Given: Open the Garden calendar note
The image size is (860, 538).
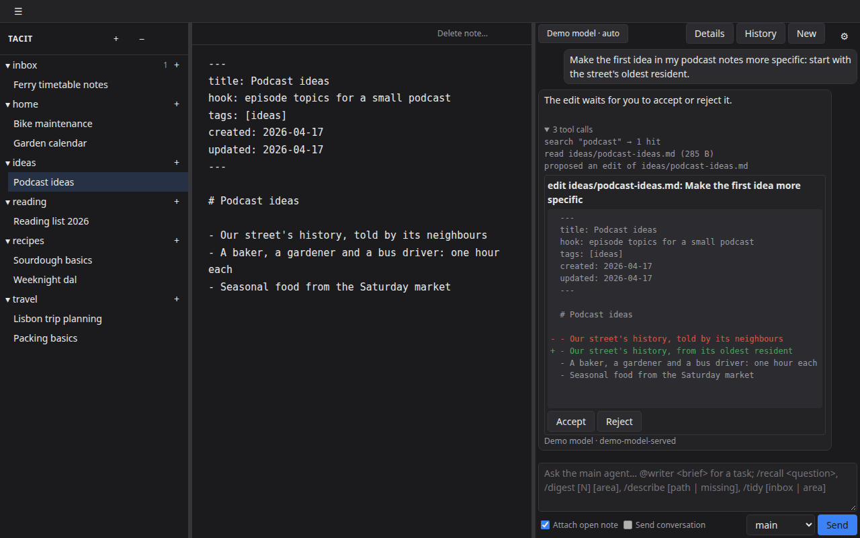Looking at the screenshot, I should click(x=98, y=143).
